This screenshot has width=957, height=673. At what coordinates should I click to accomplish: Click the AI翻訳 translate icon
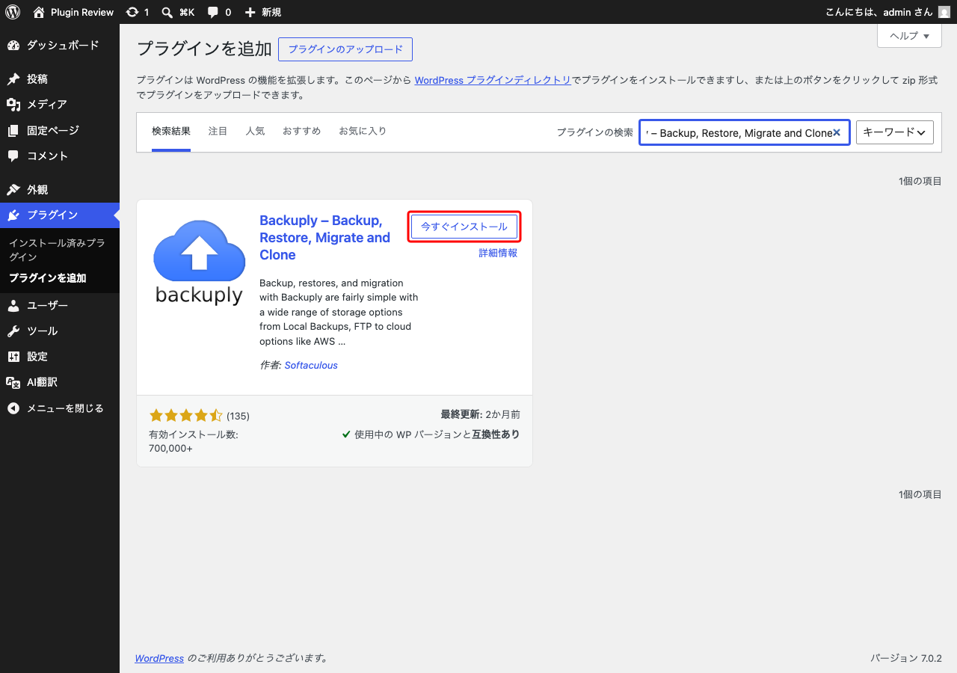(13, 383)
